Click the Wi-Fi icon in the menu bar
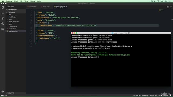Image resolution: width=173 pixels, height=97 pixels. click(x=158, y=1)
